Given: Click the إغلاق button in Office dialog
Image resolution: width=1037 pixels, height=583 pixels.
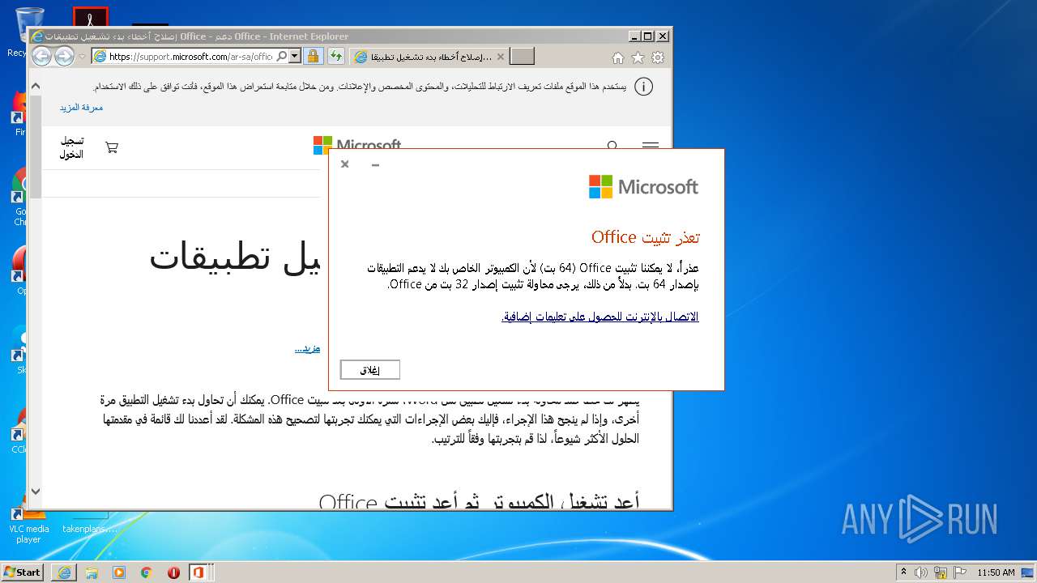Looking at the screenshot, I should pyautogui.click(x=369, y=370).
